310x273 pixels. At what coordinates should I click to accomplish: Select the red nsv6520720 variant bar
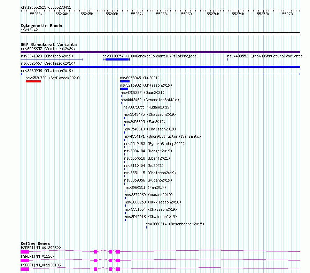click(33, 81)
